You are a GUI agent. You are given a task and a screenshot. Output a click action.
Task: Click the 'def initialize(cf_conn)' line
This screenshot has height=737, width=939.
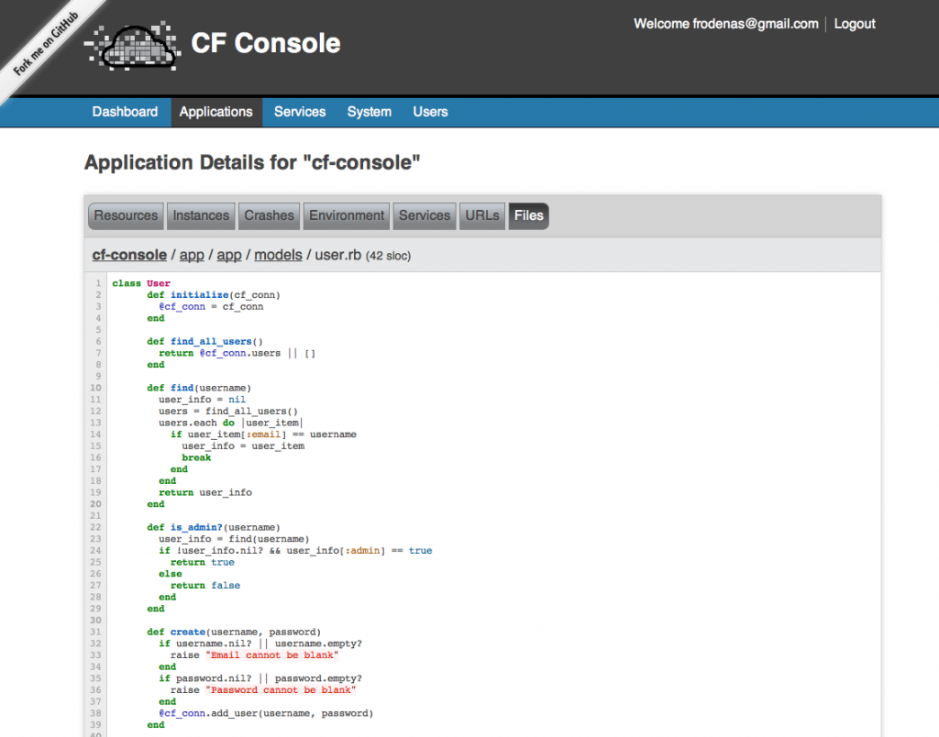coord(214,294)
